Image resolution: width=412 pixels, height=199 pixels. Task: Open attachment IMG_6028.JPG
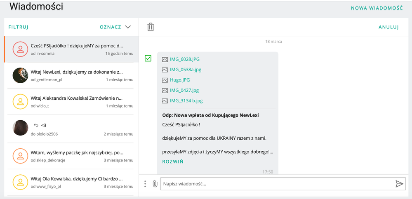click(185, 59)
